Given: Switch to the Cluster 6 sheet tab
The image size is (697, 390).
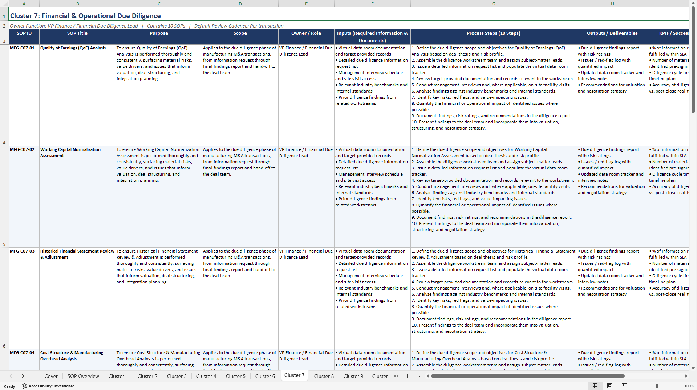Looking at the screenshot, I should point(265,376).
